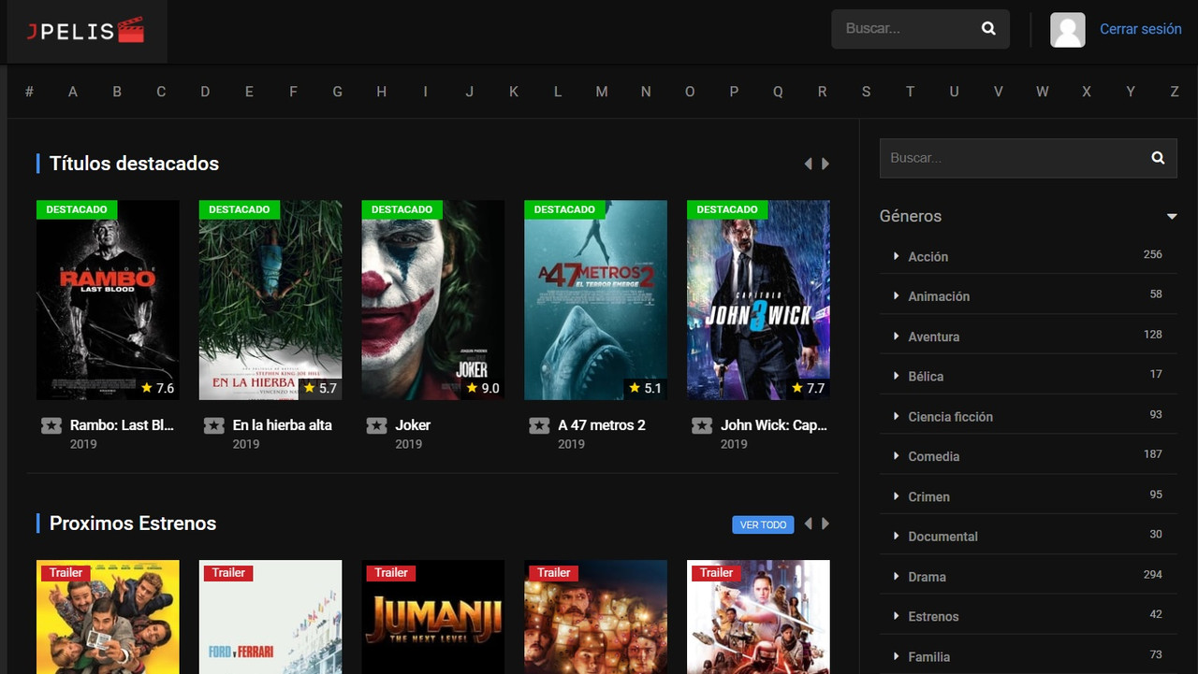Filter titles by letter P
Image resolution: width=1198 pixels, height=674 pixels.
[x=734, y=92]
